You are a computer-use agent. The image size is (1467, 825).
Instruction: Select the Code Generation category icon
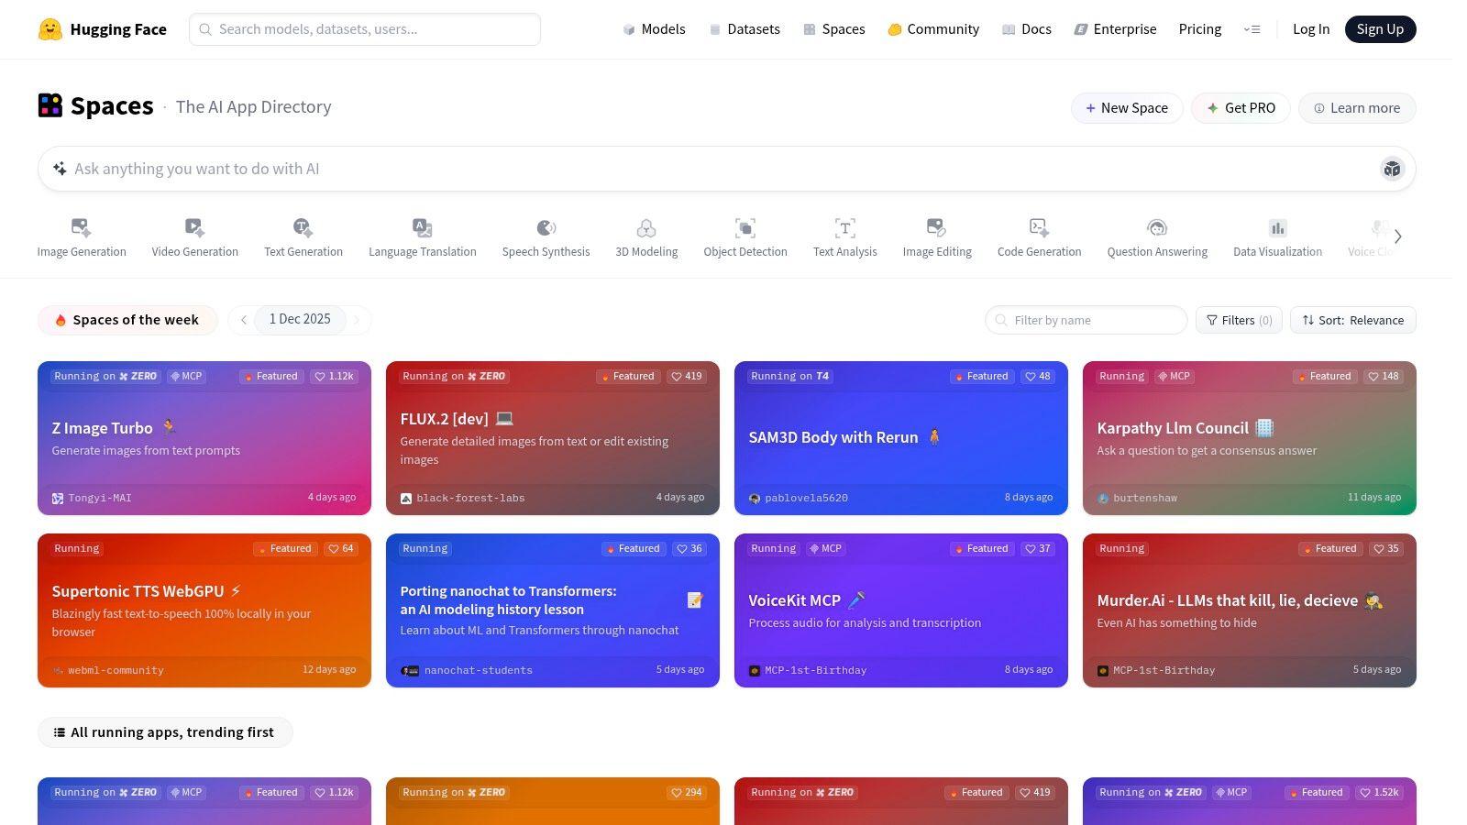(x=1039, y=227)
